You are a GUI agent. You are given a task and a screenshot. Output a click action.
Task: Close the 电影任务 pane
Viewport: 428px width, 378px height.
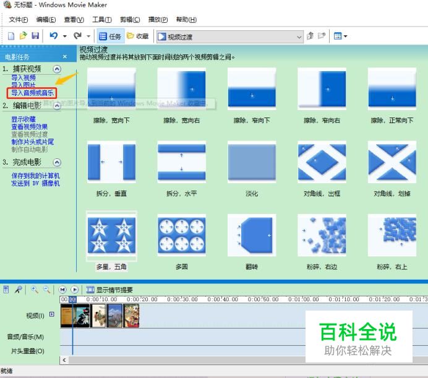tap(65, 57)
